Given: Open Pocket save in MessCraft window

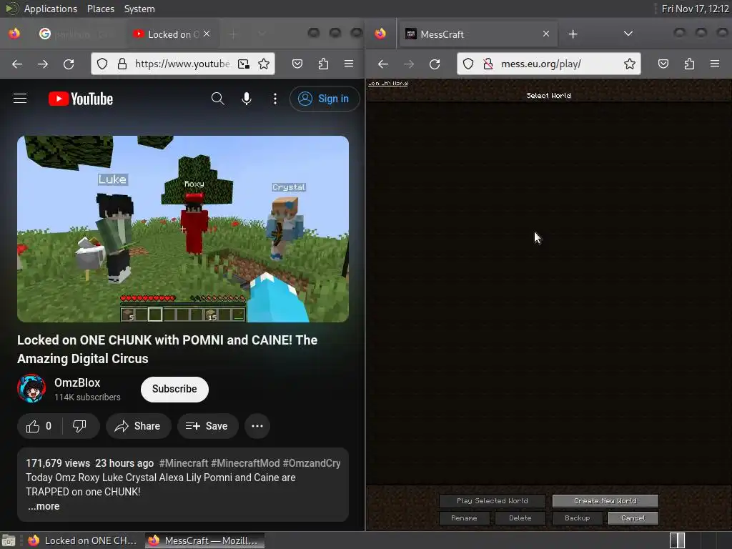Looking at the screenshot, I should 663,64.
